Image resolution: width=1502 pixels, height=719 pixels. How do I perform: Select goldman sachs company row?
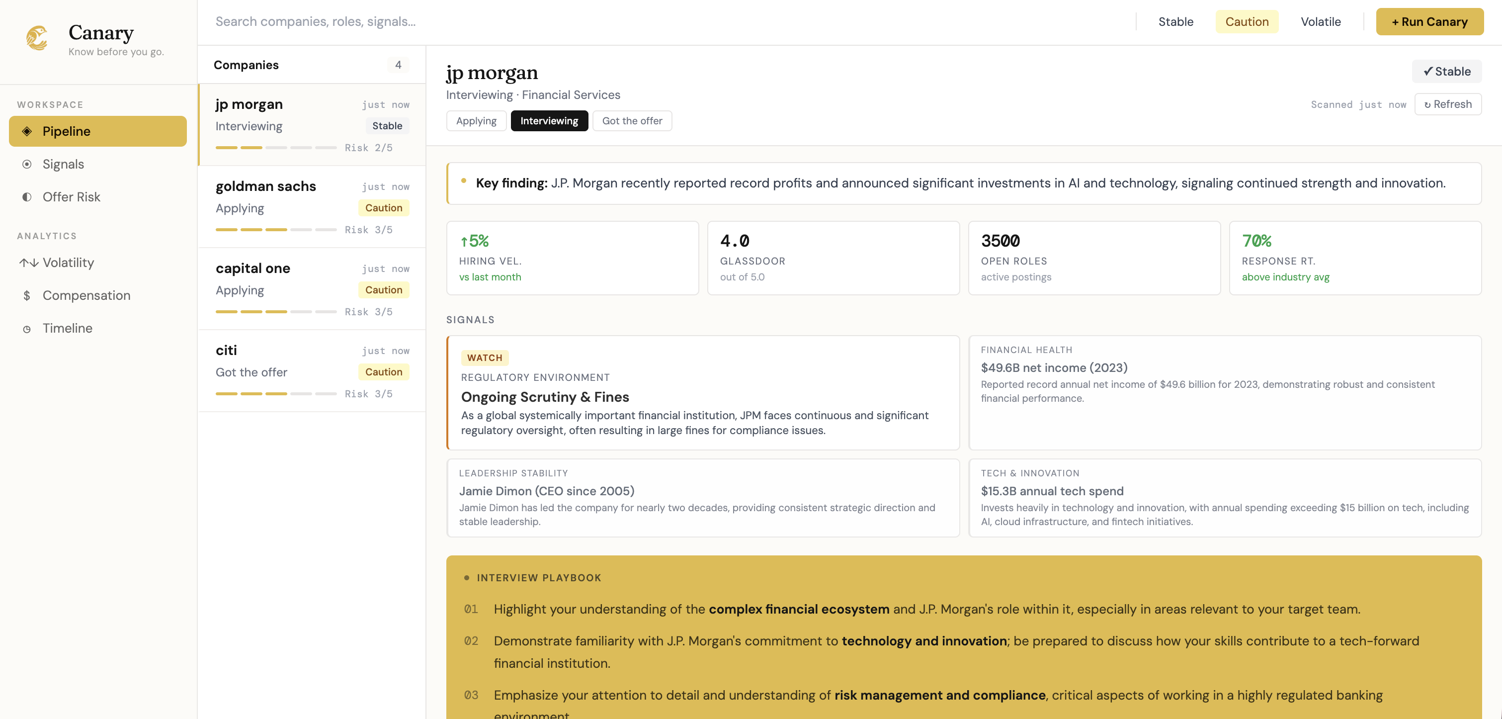[x=312, y=207]
